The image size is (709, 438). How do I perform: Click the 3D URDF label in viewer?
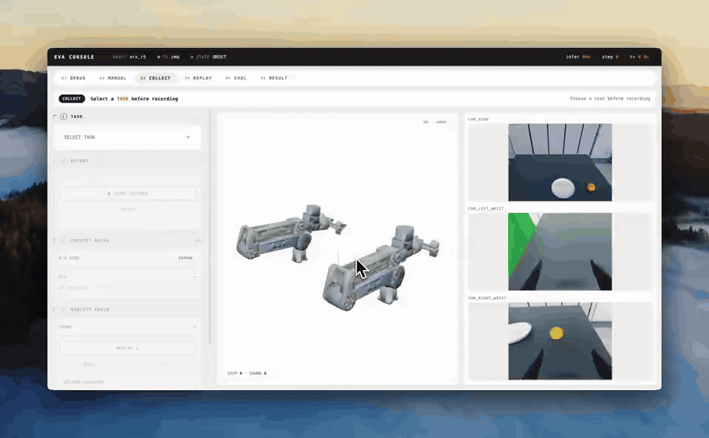pos(434,122)
